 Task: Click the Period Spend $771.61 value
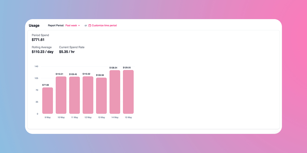(38, 40)
